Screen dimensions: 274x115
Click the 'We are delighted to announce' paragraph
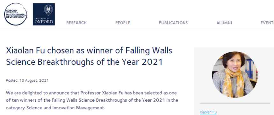92,100
